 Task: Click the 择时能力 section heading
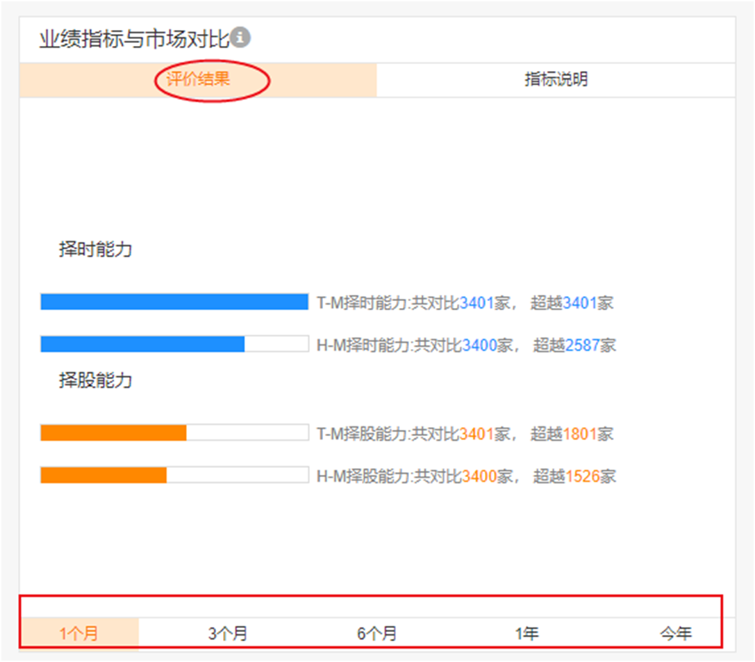pos(95,249)
